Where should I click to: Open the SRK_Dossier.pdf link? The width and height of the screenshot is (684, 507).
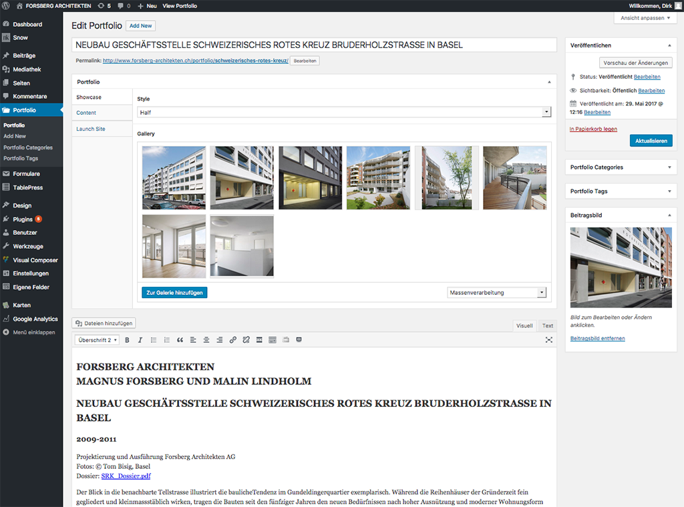126,476
